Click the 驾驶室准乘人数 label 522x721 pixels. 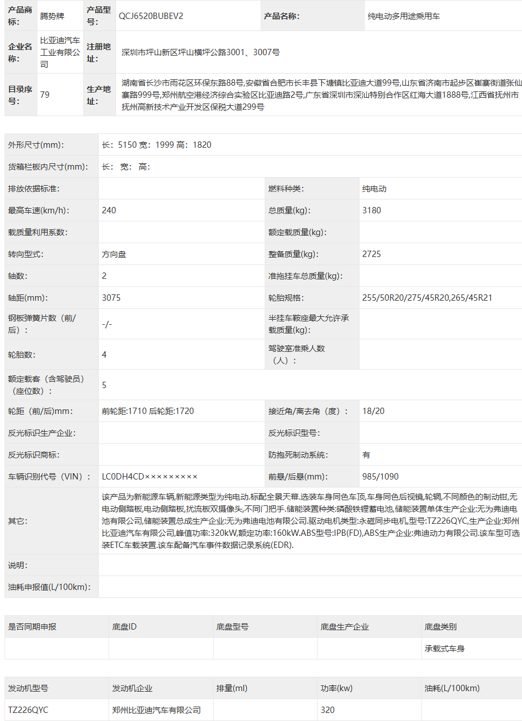tap(297, 355)
